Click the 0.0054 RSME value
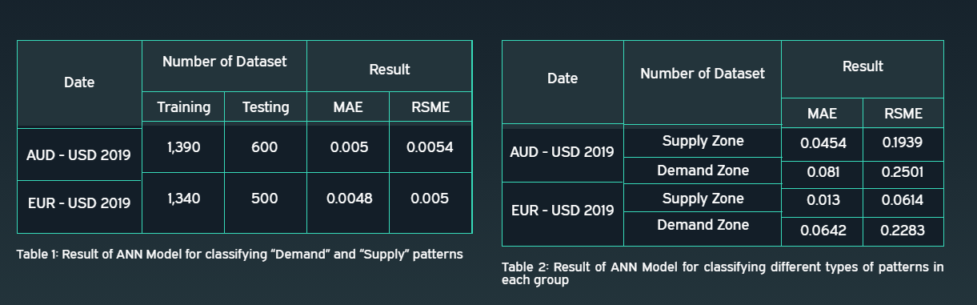Screen dimensions: 977x305 [x=430, y=148]
